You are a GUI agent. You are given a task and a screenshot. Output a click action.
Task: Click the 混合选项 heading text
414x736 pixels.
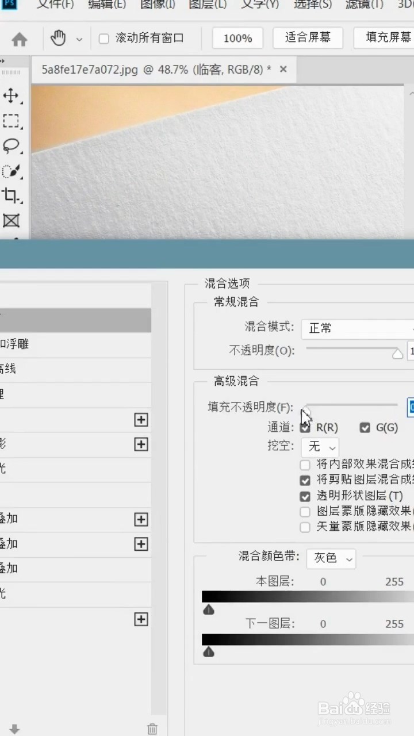click(227, 283)
